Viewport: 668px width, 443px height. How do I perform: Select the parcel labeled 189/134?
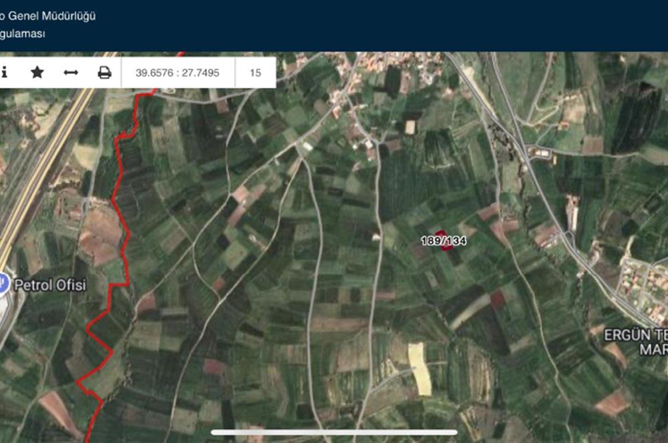point(444,242)
